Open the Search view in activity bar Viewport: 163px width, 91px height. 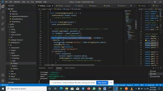pos(3,12)
